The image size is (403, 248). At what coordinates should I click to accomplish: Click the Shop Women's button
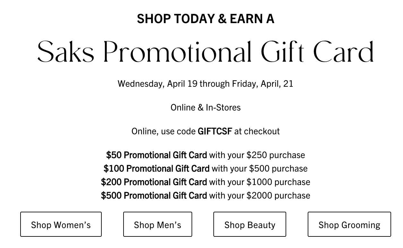coord(61,224)
